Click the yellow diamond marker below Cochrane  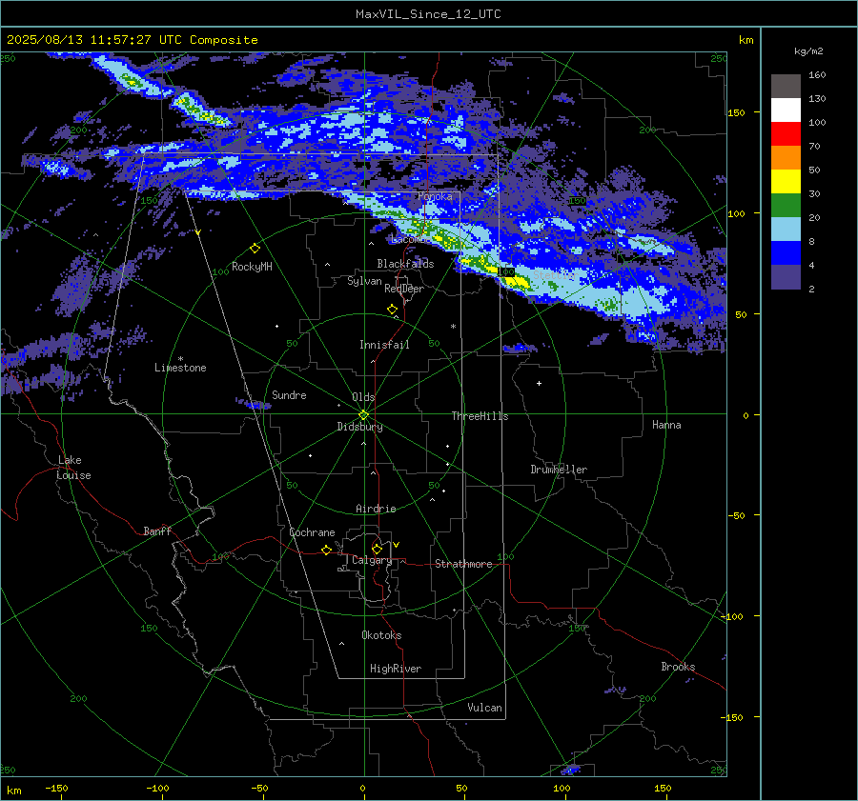(326, 550)
